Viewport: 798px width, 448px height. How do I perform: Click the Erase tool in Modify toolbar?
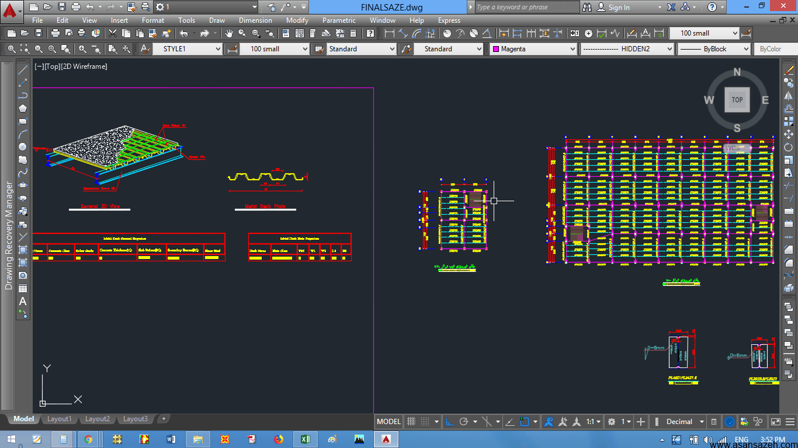[790, 70]
